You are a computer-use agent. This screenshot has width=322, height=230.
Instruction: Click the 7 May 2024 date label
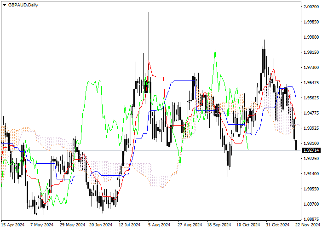click(x=42, y=225)
